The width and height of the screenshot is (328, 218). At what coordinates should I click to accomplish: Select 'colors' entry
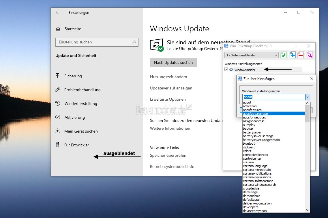click(273, 151)
